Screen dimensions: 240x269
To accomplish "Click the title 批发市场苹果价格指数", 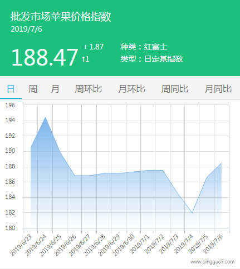I will [x=61, y=17].
